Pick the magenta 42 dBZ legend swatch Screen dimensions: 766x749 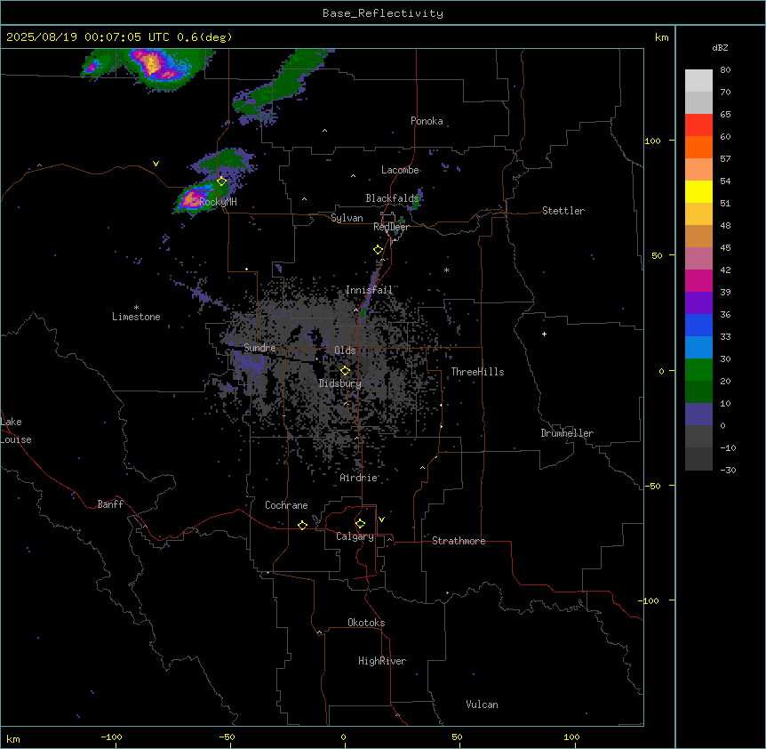[x=698, y=280]
